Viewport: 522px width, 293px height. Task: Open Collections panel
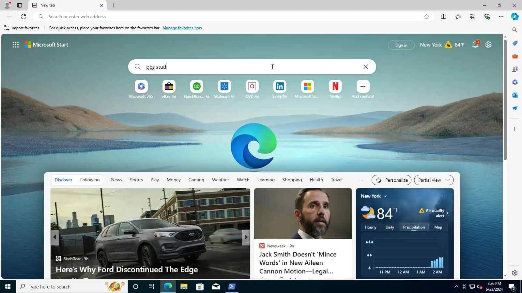[472, 17]
